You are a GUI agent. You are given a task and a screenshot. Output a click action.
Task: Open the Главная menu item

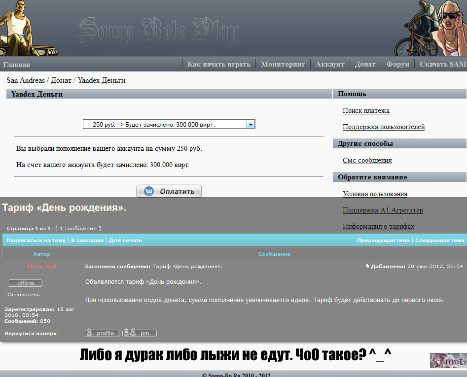tap(16, 65)
